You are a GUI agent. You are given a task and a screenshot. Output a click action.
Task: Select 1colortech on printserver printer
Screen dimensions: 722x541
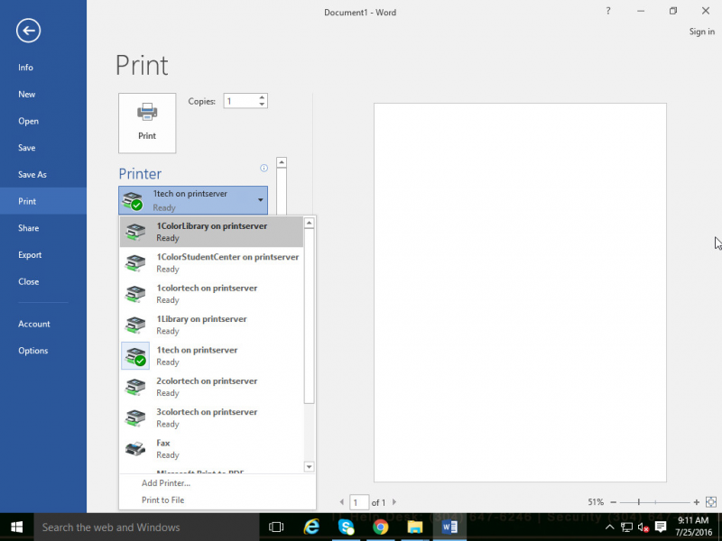click(x=211, y=294)
